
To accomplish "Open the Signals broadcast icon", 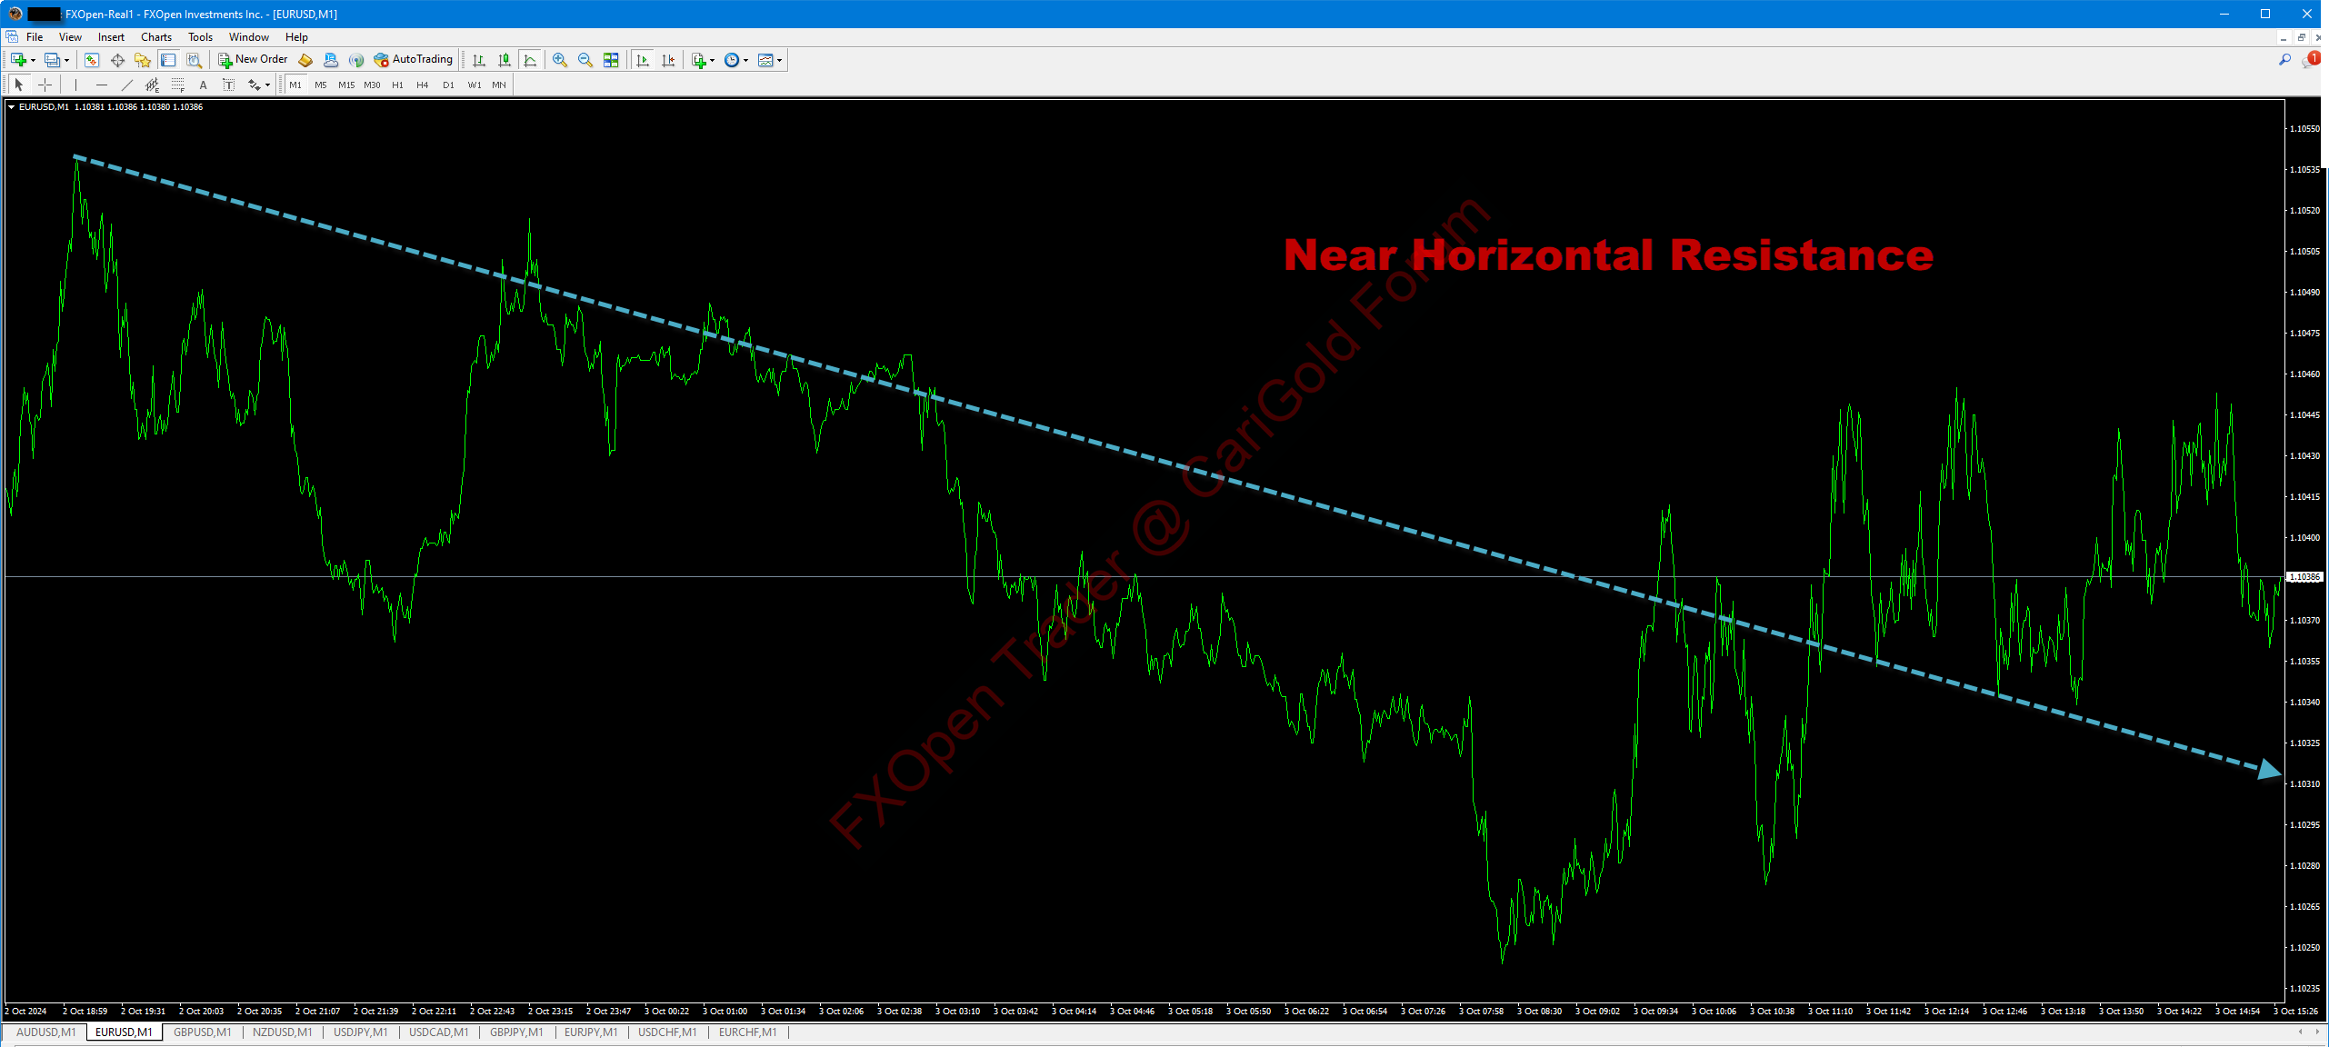I will tap(356, 60).
